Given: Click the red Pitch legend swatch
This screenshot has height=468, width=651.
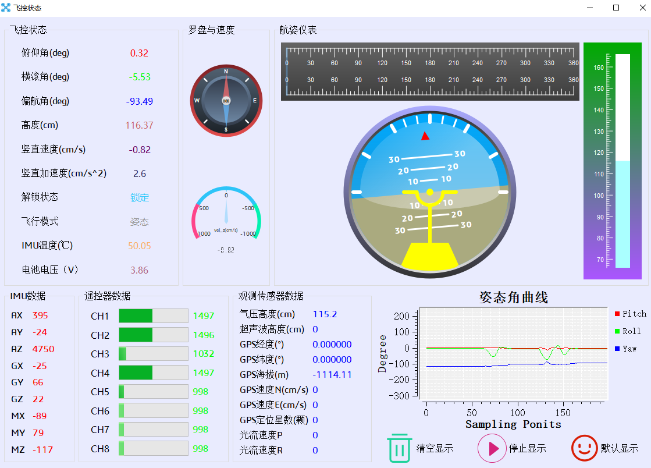Looking at the screenshot, I should [x=617, y=314].
